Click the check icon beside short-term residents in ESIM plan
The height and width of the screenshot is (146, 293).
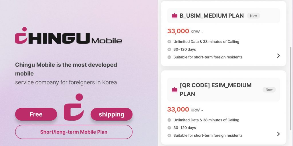point(169,135)
